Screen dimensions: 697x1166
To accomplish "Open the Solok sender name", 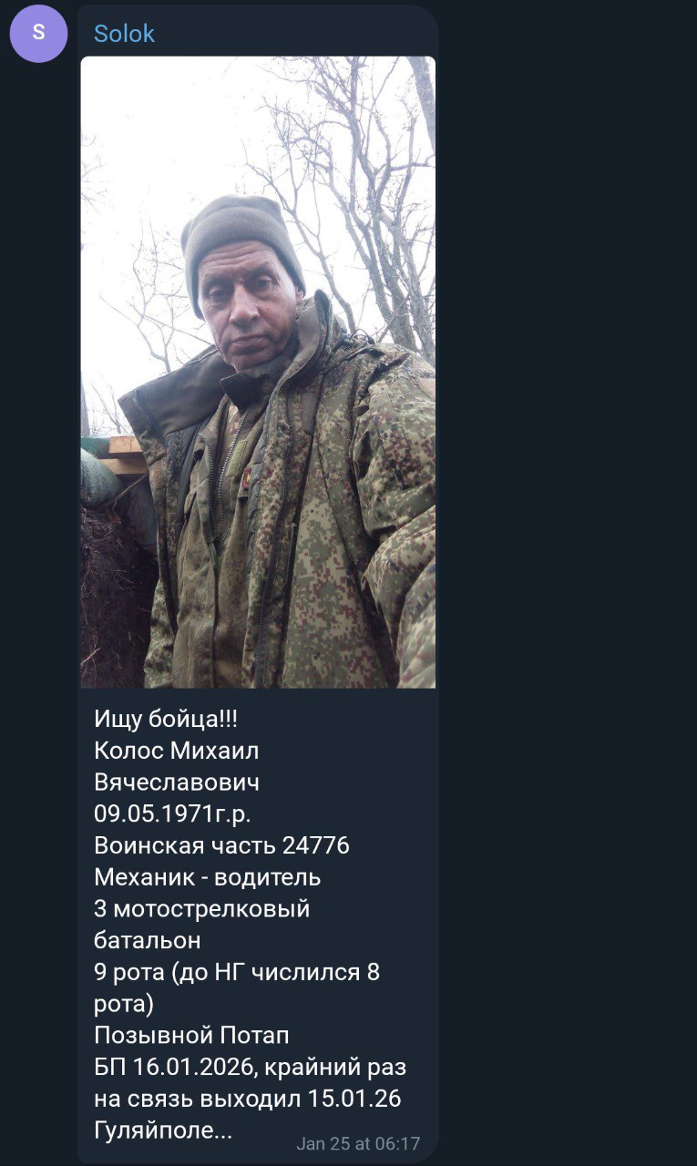I will (x=124, y=34).
